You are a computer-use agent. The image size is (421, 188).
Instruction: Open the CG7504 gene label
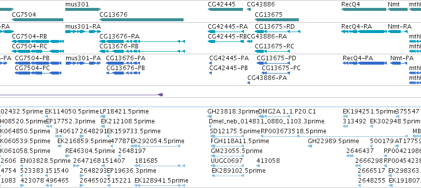(24, 14)
